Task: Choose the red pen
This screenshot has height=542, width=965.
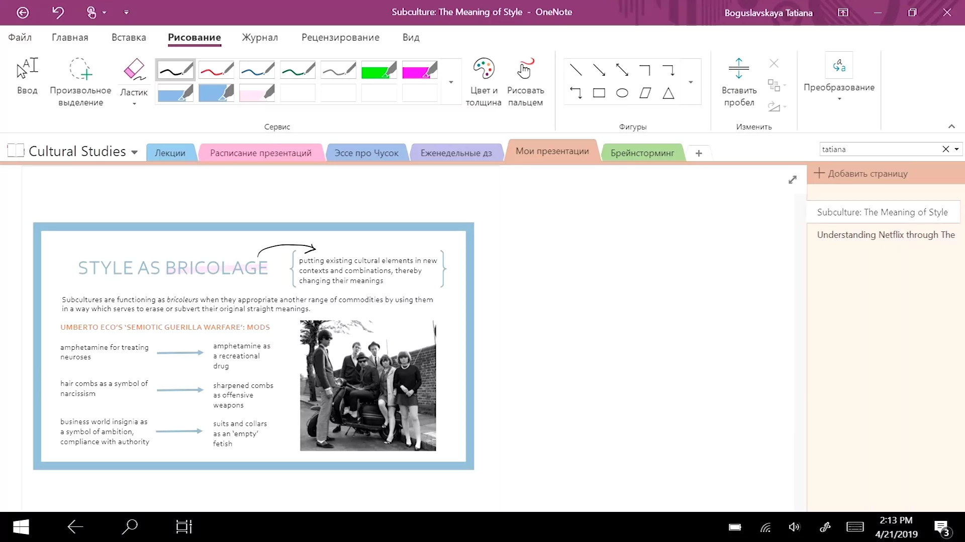Action: (x=216, y=70)
